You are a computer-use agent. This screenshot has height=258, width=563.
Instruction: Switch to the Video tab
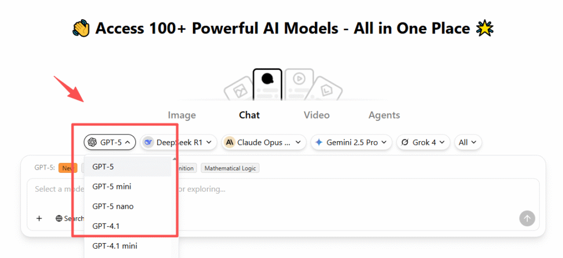(x=316, y=115)
